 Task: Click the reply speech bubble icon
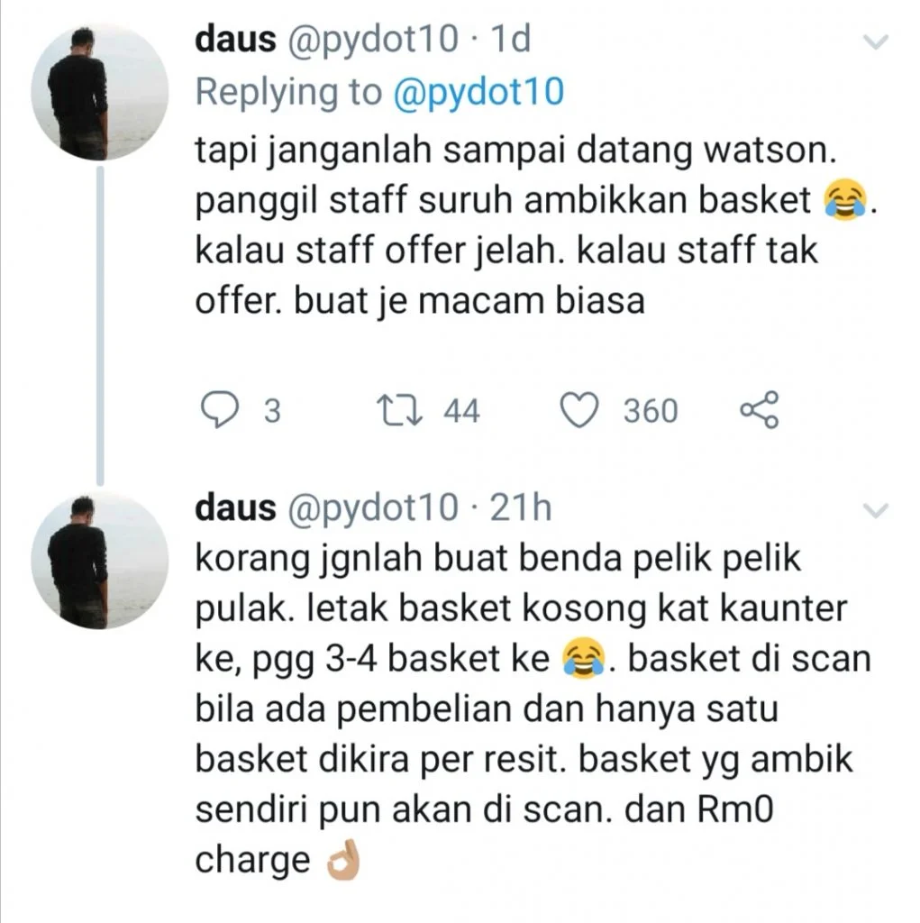point(220,410)
